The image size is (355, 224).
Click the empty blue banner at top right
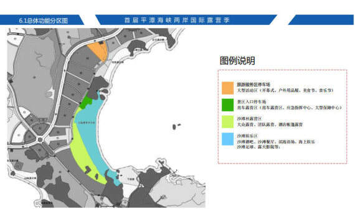(x=321, y=20)
